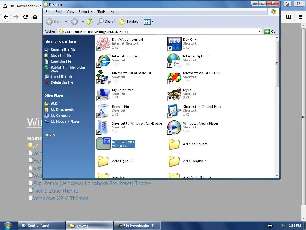Select the Shortcut to Control Panel icon

click(174, 111)
